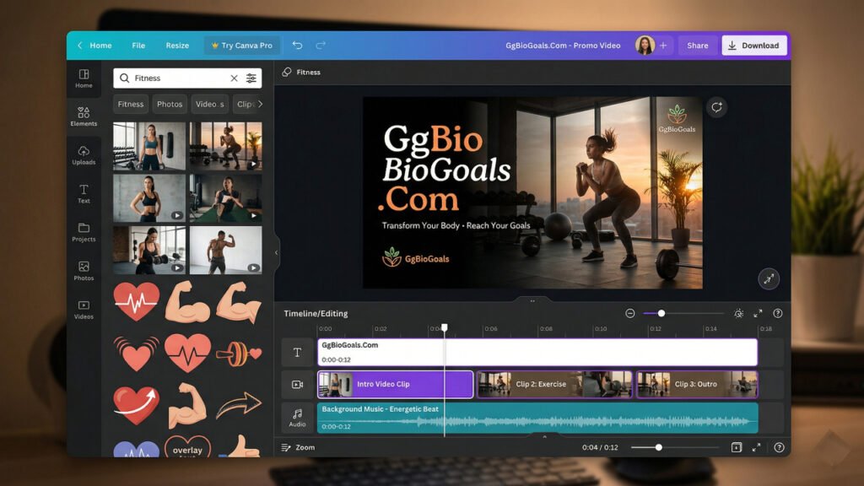Open the Projects panel
The width and height of the screenshot is (864, 486).
click(84, 235)
